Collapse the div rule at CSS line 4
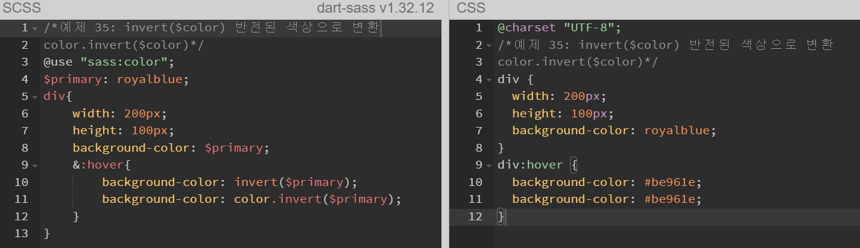This screenshot has height=248, width=860. [x=489, y=79]
